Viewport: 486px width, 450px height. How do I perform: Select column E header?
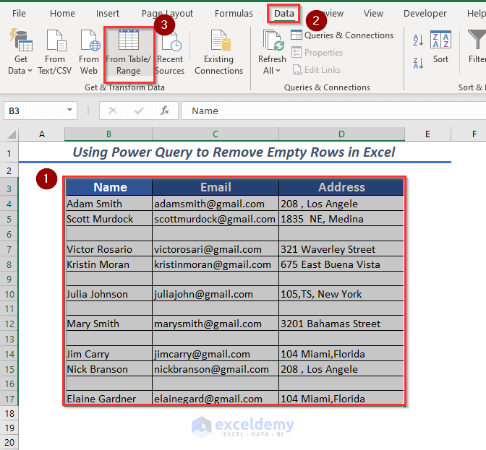427,134
